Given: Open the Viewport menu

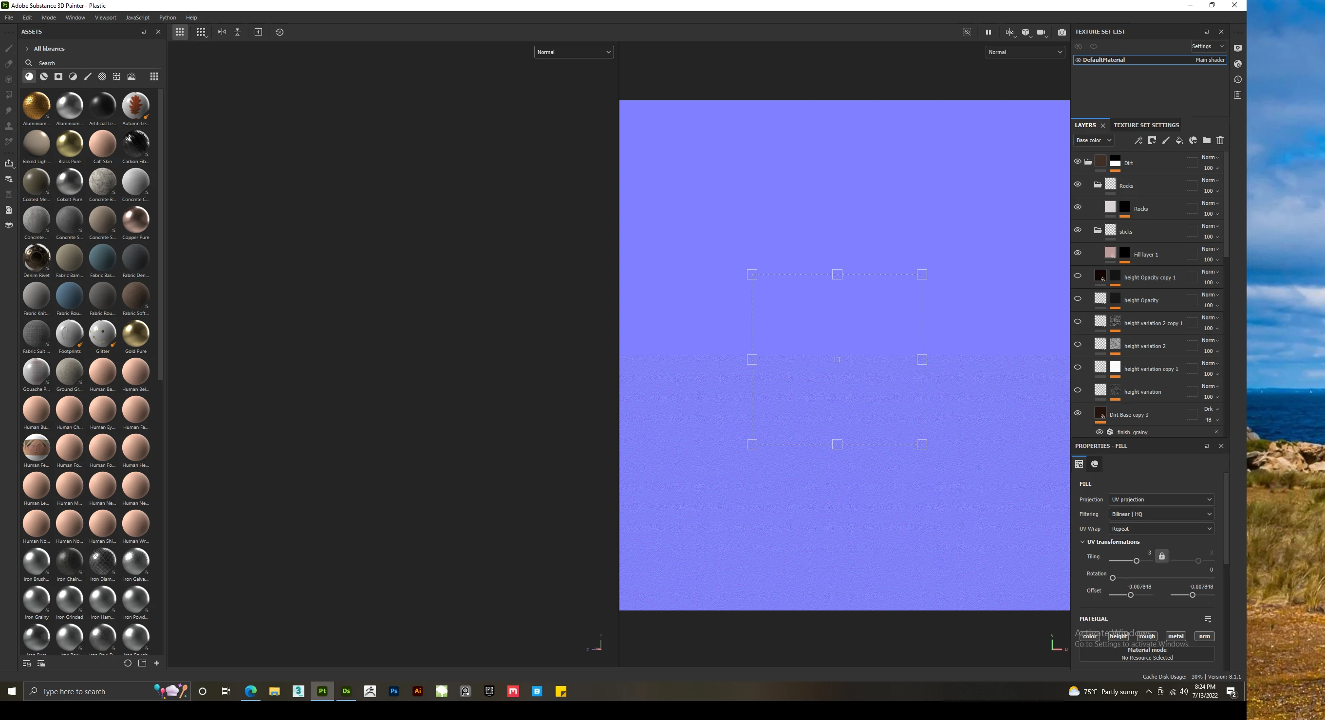Looking at the screenshot, I should point(105,18).
